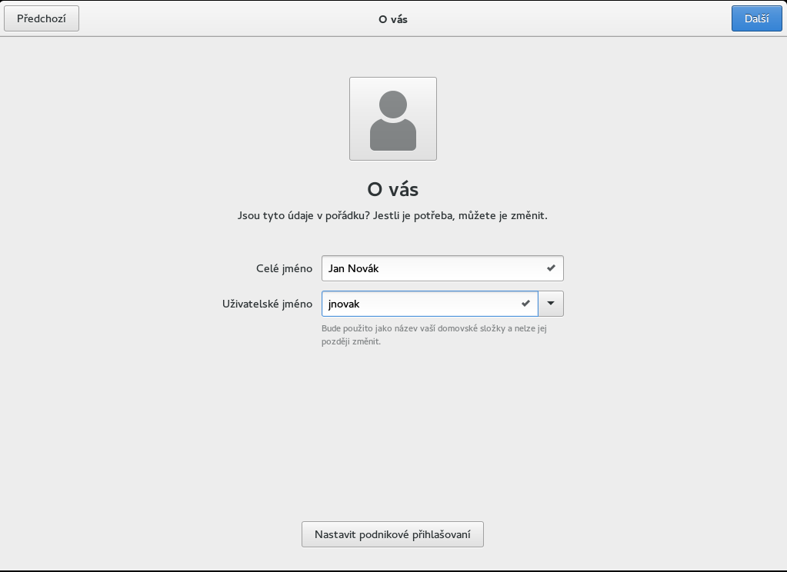
Task: Click the "O vás" header bar title
Action: [392, 19]
